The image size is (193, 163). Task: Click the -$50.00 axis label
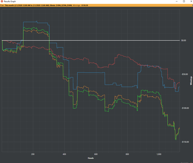[184, 74]
